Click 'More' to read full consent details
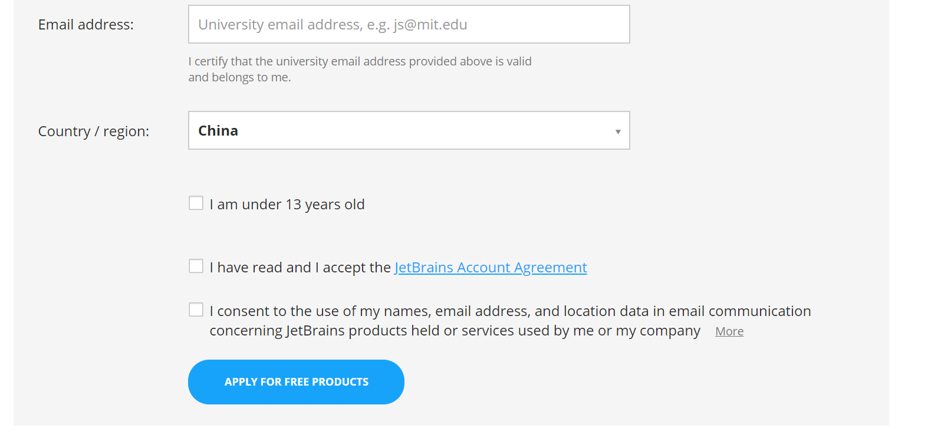This screenshot has height=441, width=928. click(x=729, y=331)
